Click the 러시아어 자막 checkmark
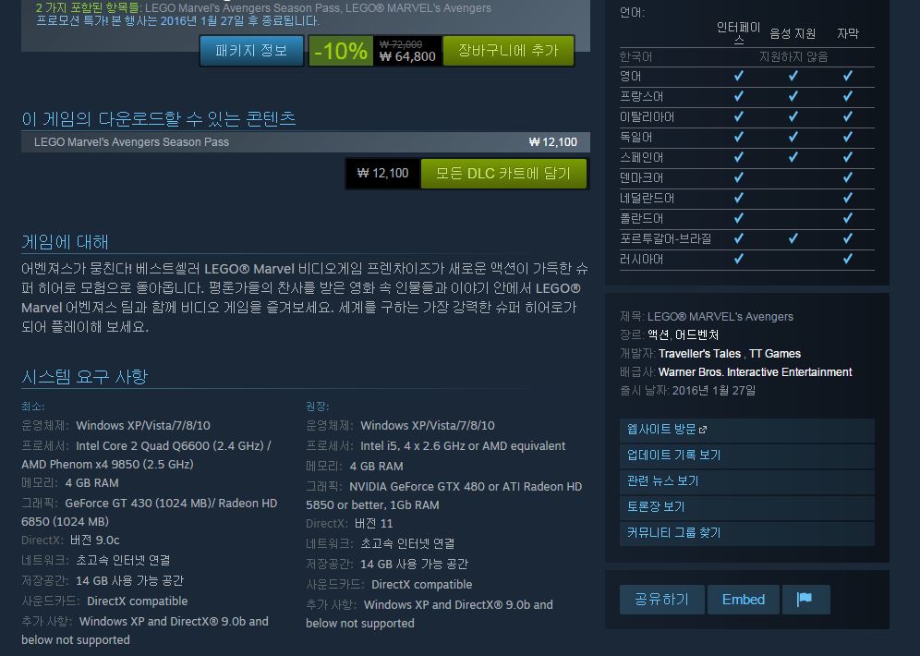Image resolution: width=920 pixels, height=656 pixels. (x=848, y=258)
